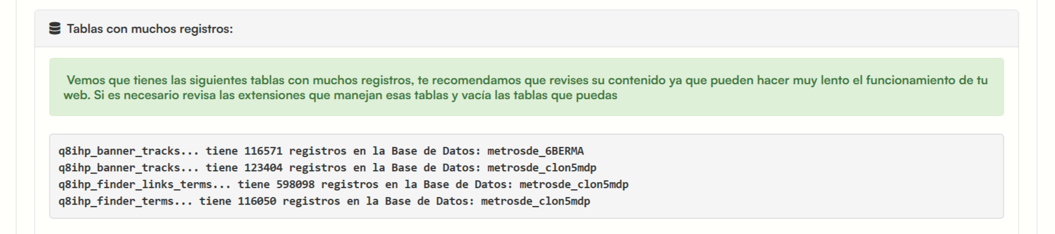Click the second q8ihp_banner_tracks line
Screen dimensions: 1055x234
pyautogui.click(x=327, y=168)
